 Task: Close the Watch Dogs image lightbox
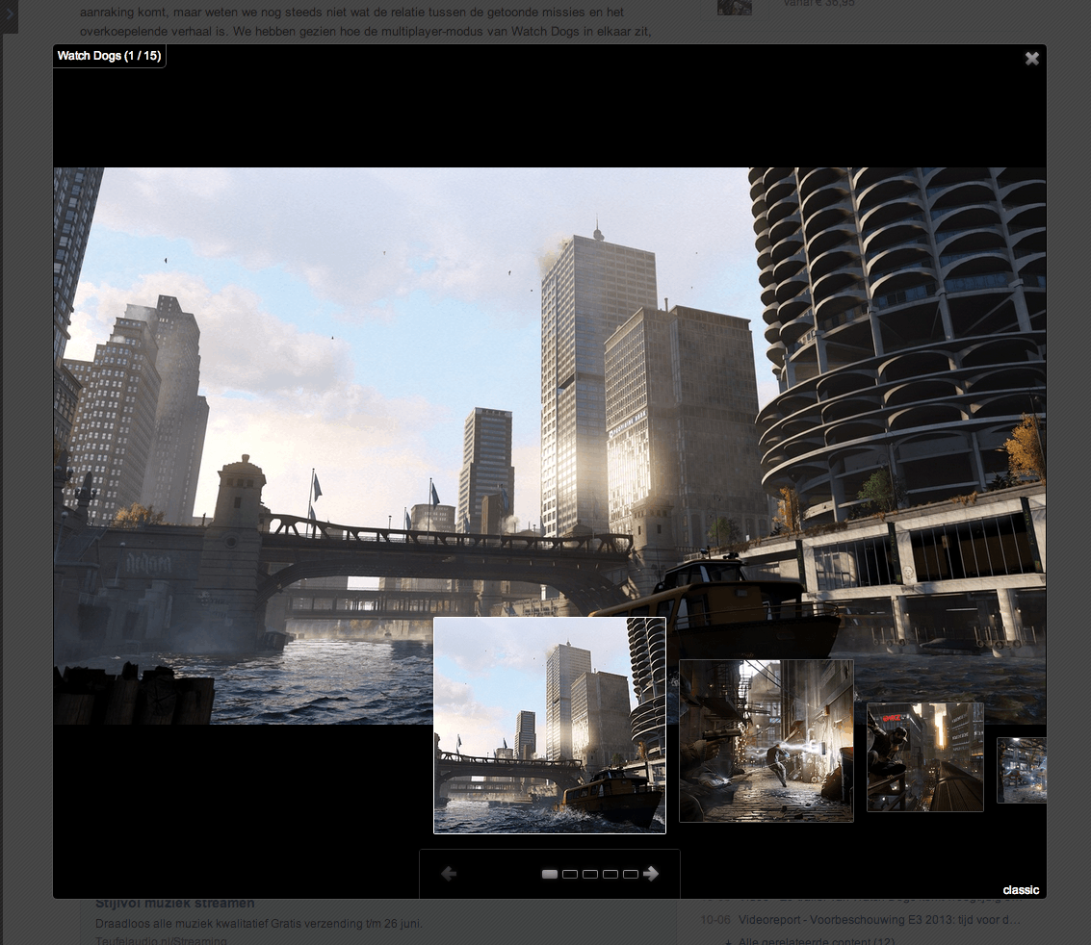[1032, 59]
